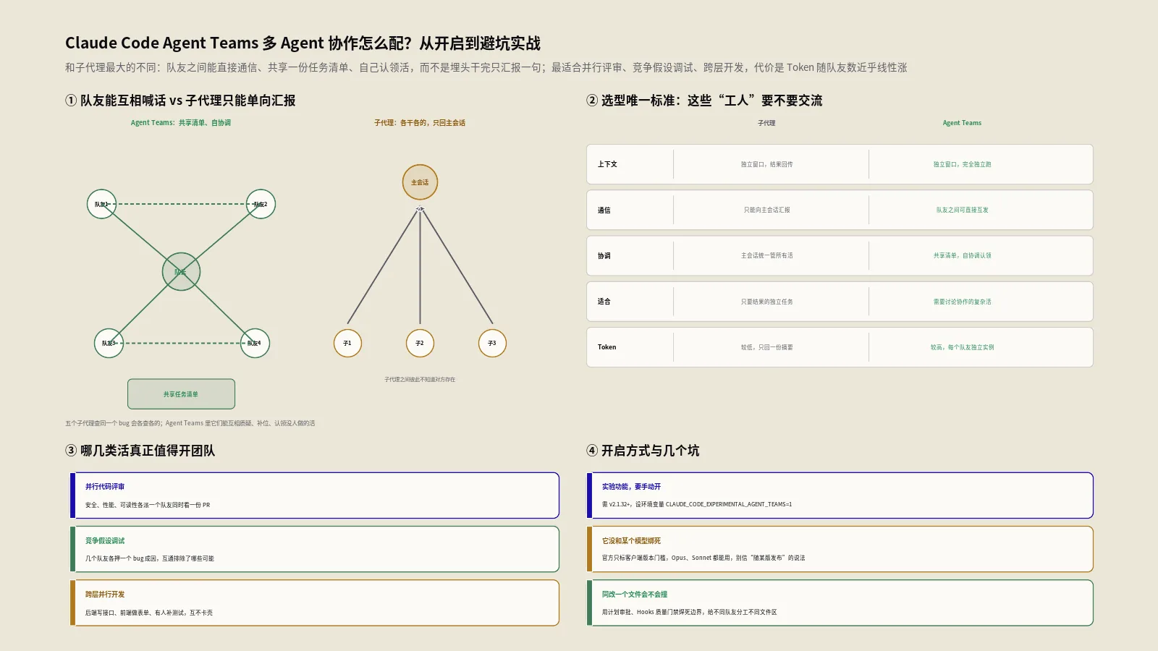The height and width of the screenshot is (651, 1158).
Task: Select the 子2 node
Action: tap(420, 343)
